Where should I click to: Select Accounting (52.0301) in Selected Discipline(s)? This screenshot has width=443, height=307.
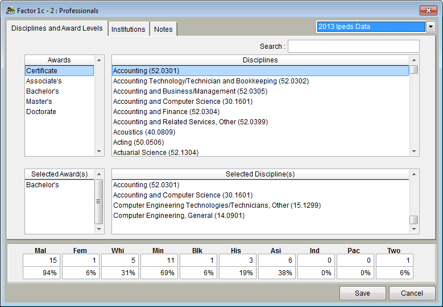260,185
